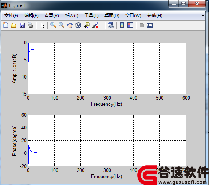Select the Rotate 3D tool
The height and width of the screenshot is (185, 209).
pos(78,25)
